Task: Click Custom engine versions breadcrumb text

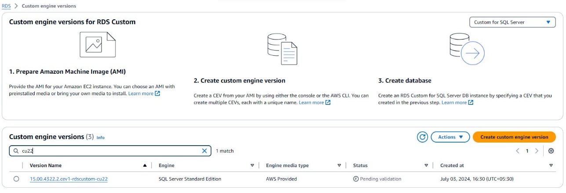Action: pyautogui.click(x=49, y=6)
